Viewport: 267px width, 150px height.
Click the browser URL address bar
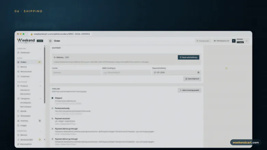tap(60, 34)
